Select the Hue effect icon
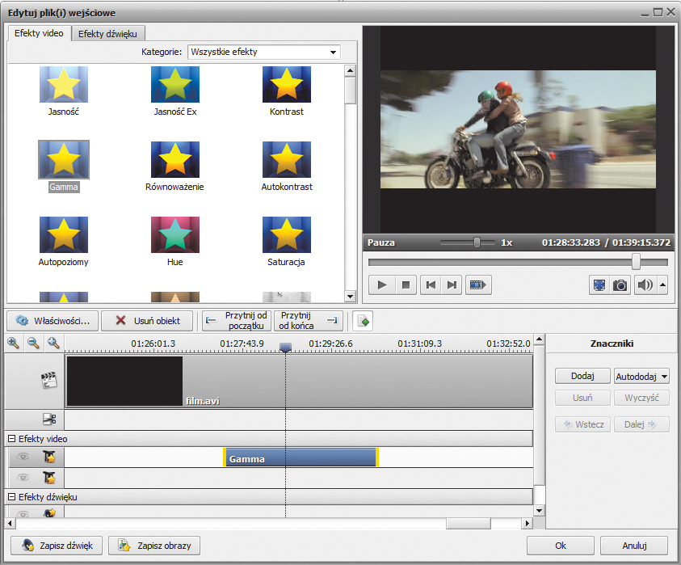The image size is (681, 565). 174,235
